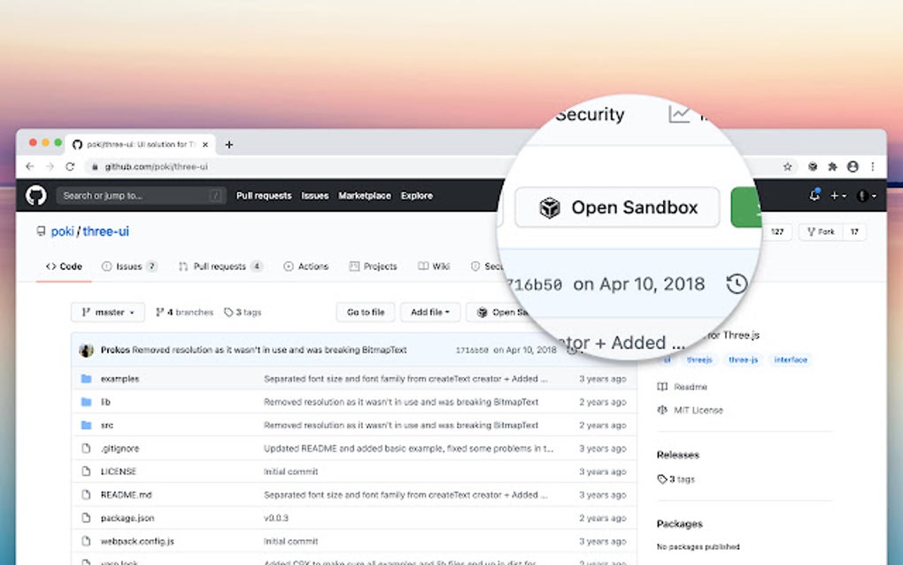Switch to the Code tab
Screen dimensions: 903x565
64,266
